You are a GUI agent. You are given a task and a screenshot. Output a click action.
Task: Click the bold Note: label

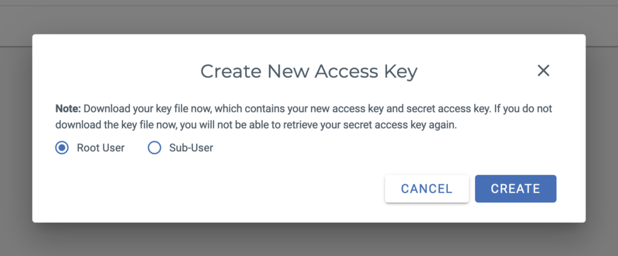tap(68, 109)
